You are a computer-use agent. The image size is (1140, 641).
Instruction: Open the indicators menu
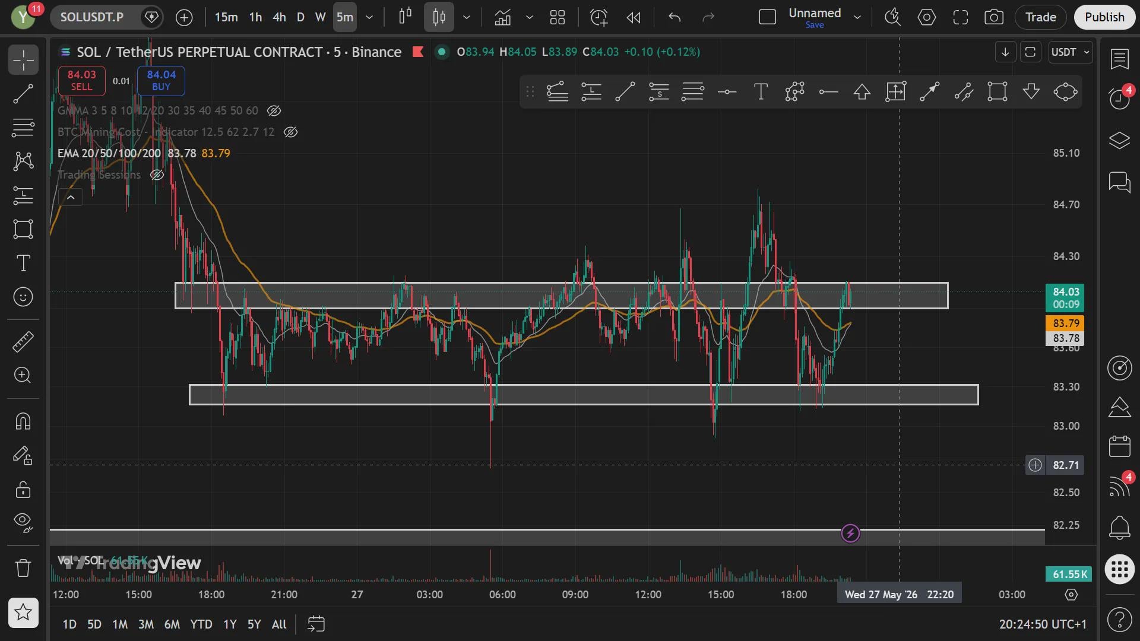[x=503, y=17]
